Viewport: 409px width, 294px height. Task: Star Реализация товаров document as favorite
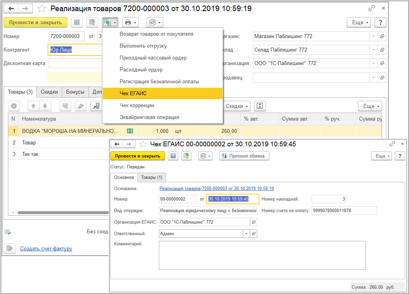pyautogui.click(x=42, y=9)
